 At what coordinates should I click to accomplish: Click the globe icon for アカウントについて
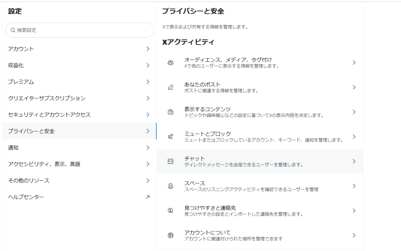tap(170, 235)
